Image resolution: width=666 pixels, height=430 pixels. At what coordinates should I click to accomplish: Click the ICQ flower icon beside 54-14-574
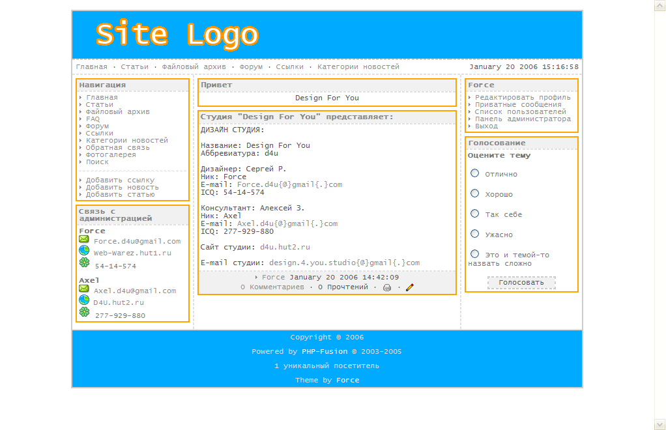click(84, 263)
